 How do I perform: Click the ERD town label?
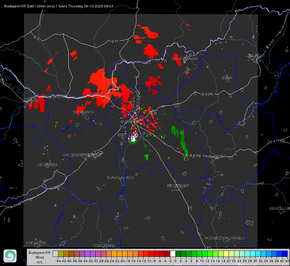121,135
